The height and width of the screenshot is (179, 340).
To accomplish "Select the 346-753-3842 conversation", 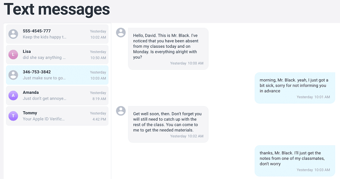I will 57,75.
